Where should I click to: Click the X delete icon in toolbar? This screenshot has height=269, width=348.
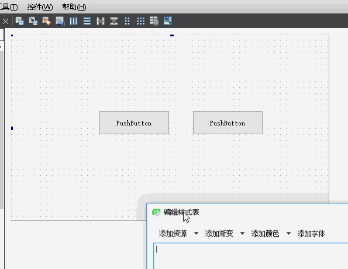coord(5,21)
